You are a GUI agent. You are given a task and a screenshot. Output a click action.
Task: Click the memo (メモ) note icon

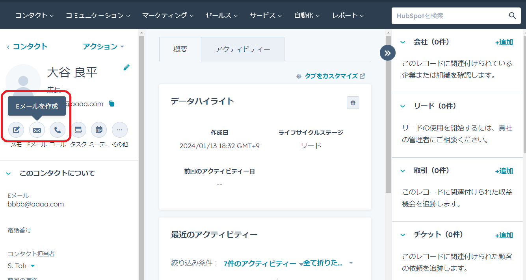pos(16,130)
